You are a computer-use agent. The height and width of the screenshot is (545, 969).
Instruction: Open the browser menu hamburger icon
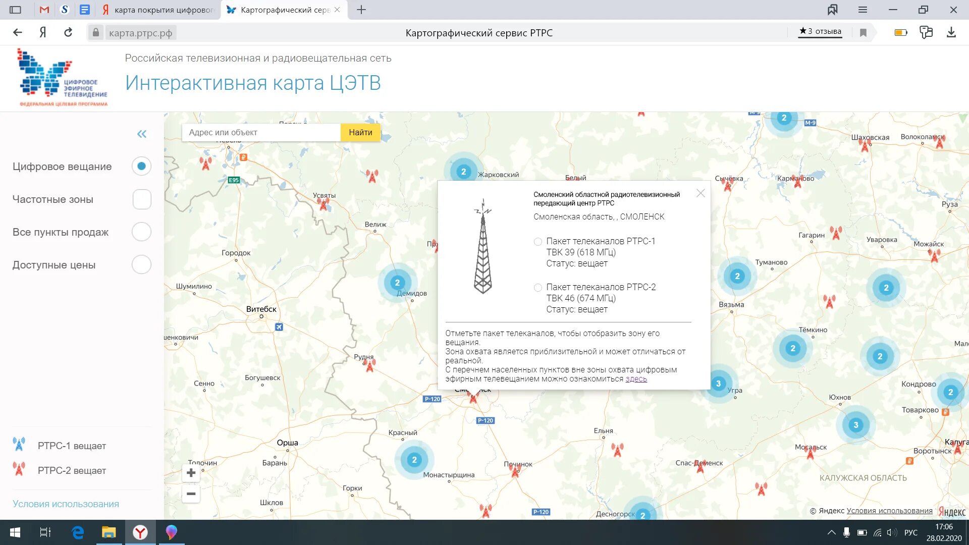click(863, 10)
